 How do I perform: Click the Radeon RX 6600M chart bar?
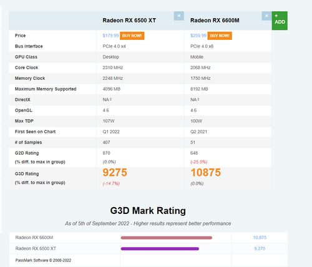point(167,238)
